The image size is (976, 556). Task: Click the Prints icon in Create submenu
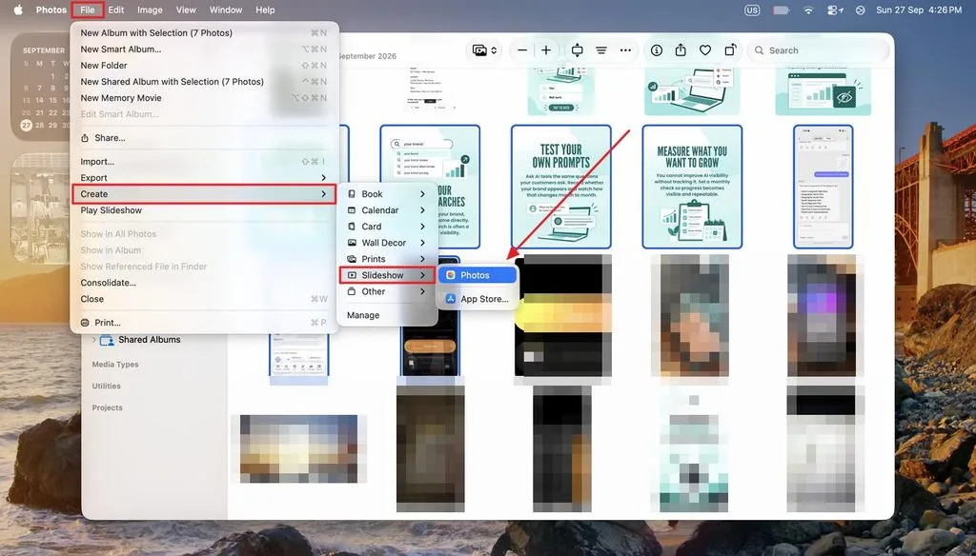pyautogui.click(x=352, y=259)
